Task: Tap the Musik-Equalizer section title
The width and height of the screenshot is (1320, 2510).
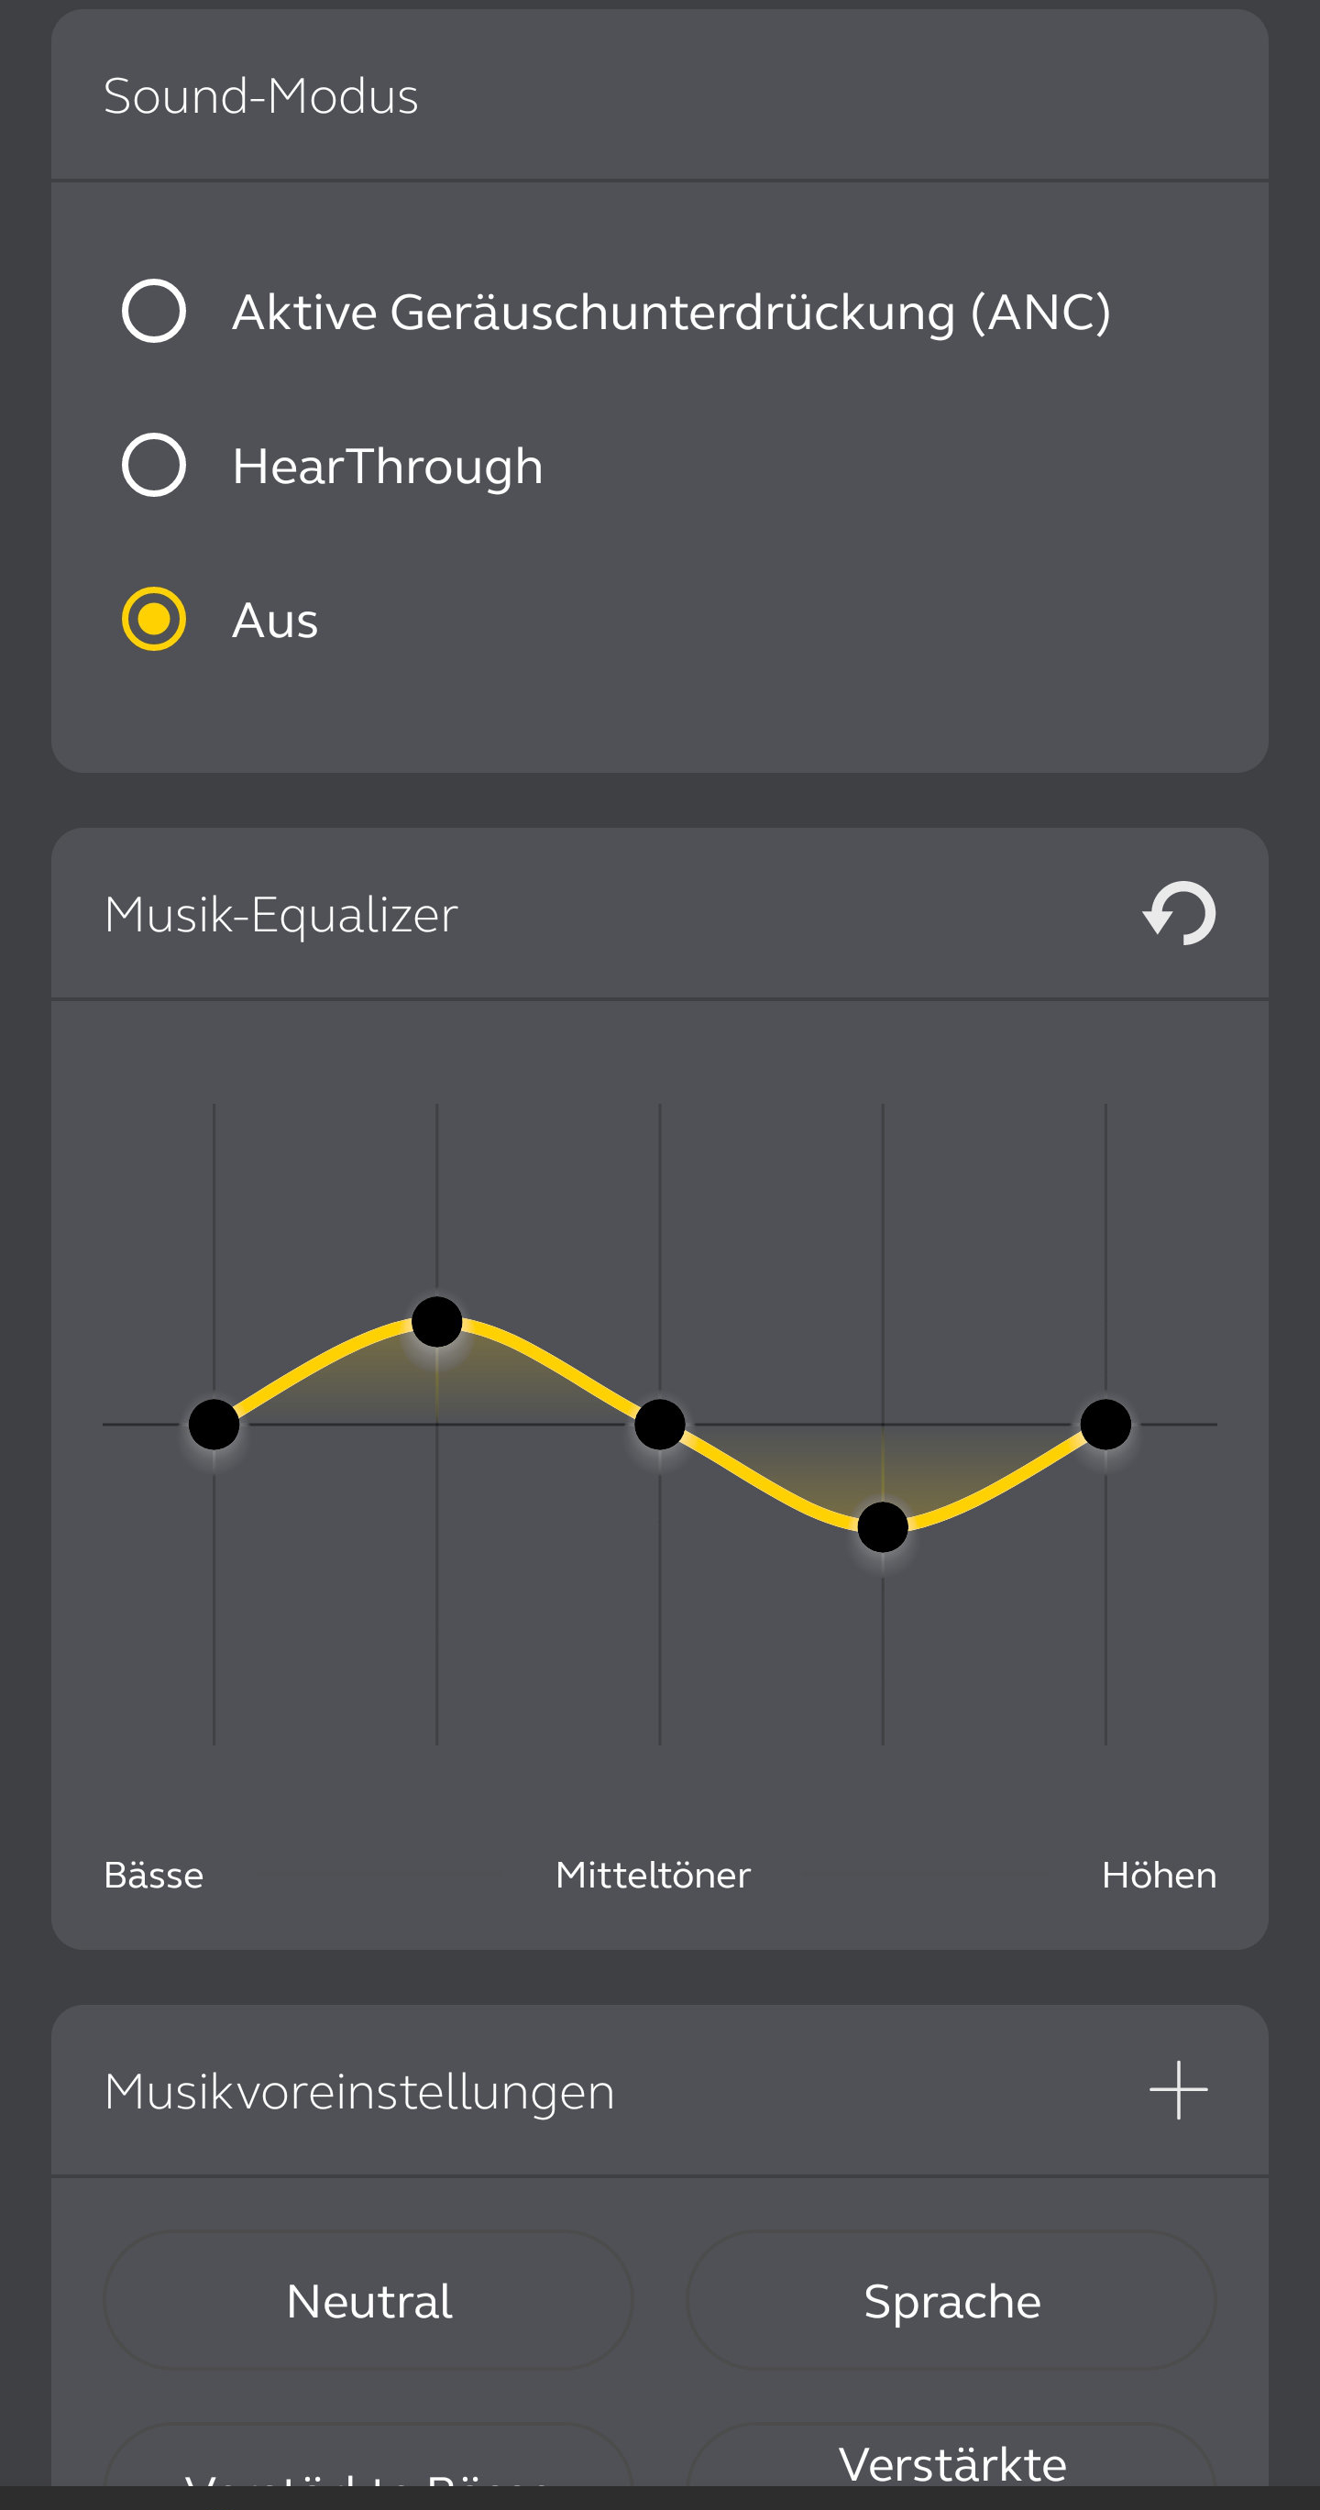Action: [x=280, y=914]
